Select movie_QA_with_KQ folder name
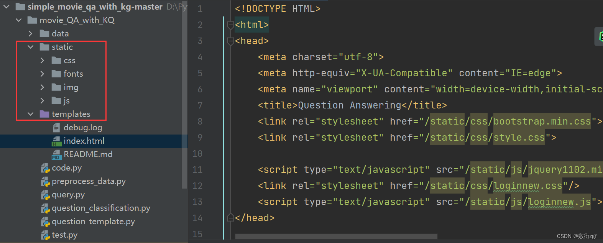The image size is (603, 243). click(x=77, y=20)
